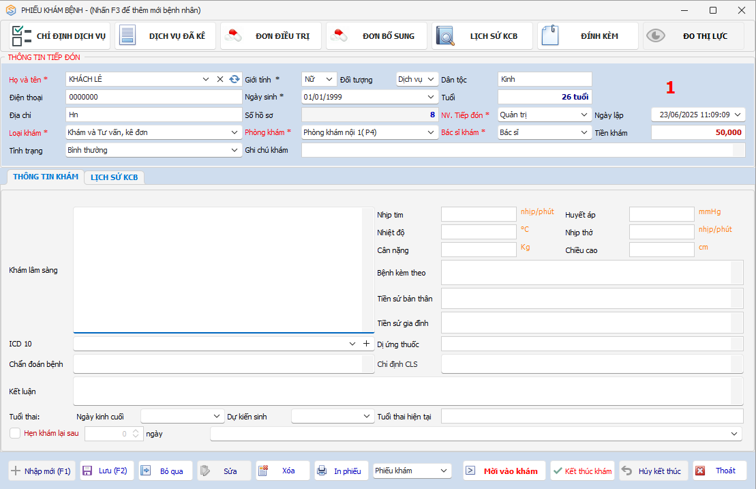Click the Cân nặng input field
Image resolution: width=756 pixels, height=489 pixels.
(x=479, y=250)
